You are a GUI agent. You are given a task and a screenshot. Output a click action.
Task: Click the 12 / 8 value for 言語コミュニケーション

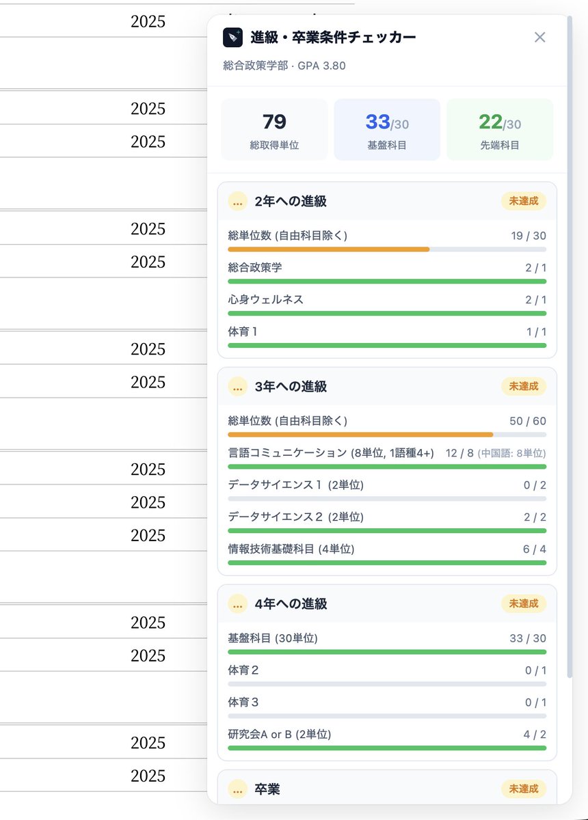click(459, 453)
